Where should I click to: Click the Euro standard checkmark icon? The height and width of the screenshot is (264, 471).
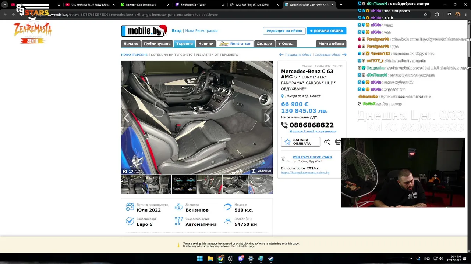pos(130,221)
